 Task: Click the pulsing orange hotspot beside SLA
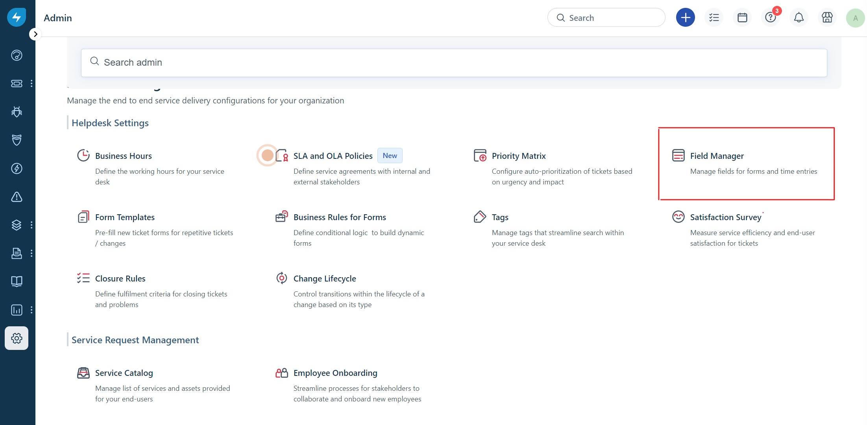[268, 156]
